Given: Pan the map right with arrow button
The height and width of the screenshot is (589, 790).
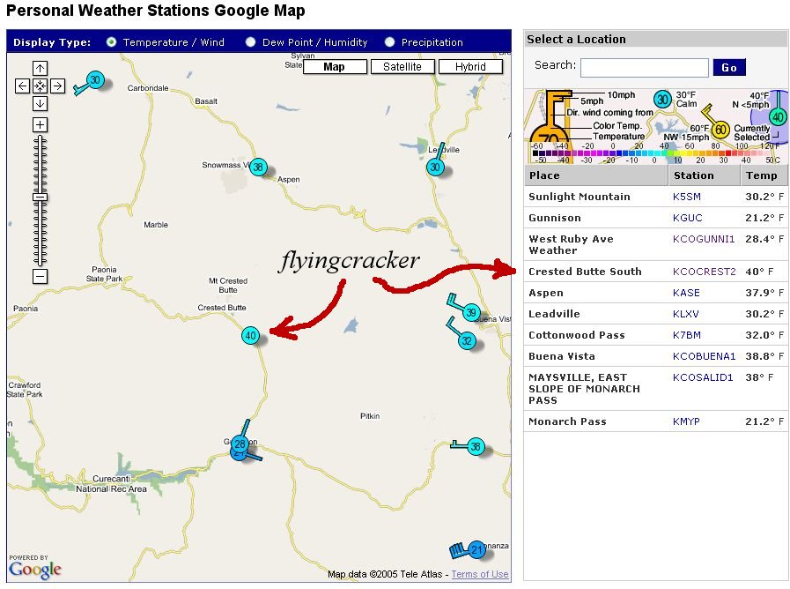Looking at the screenshot, I should [57, 86].
